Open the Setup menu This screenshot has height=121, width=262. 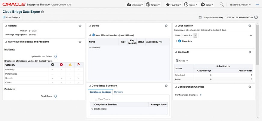click(x=207, y=5)
